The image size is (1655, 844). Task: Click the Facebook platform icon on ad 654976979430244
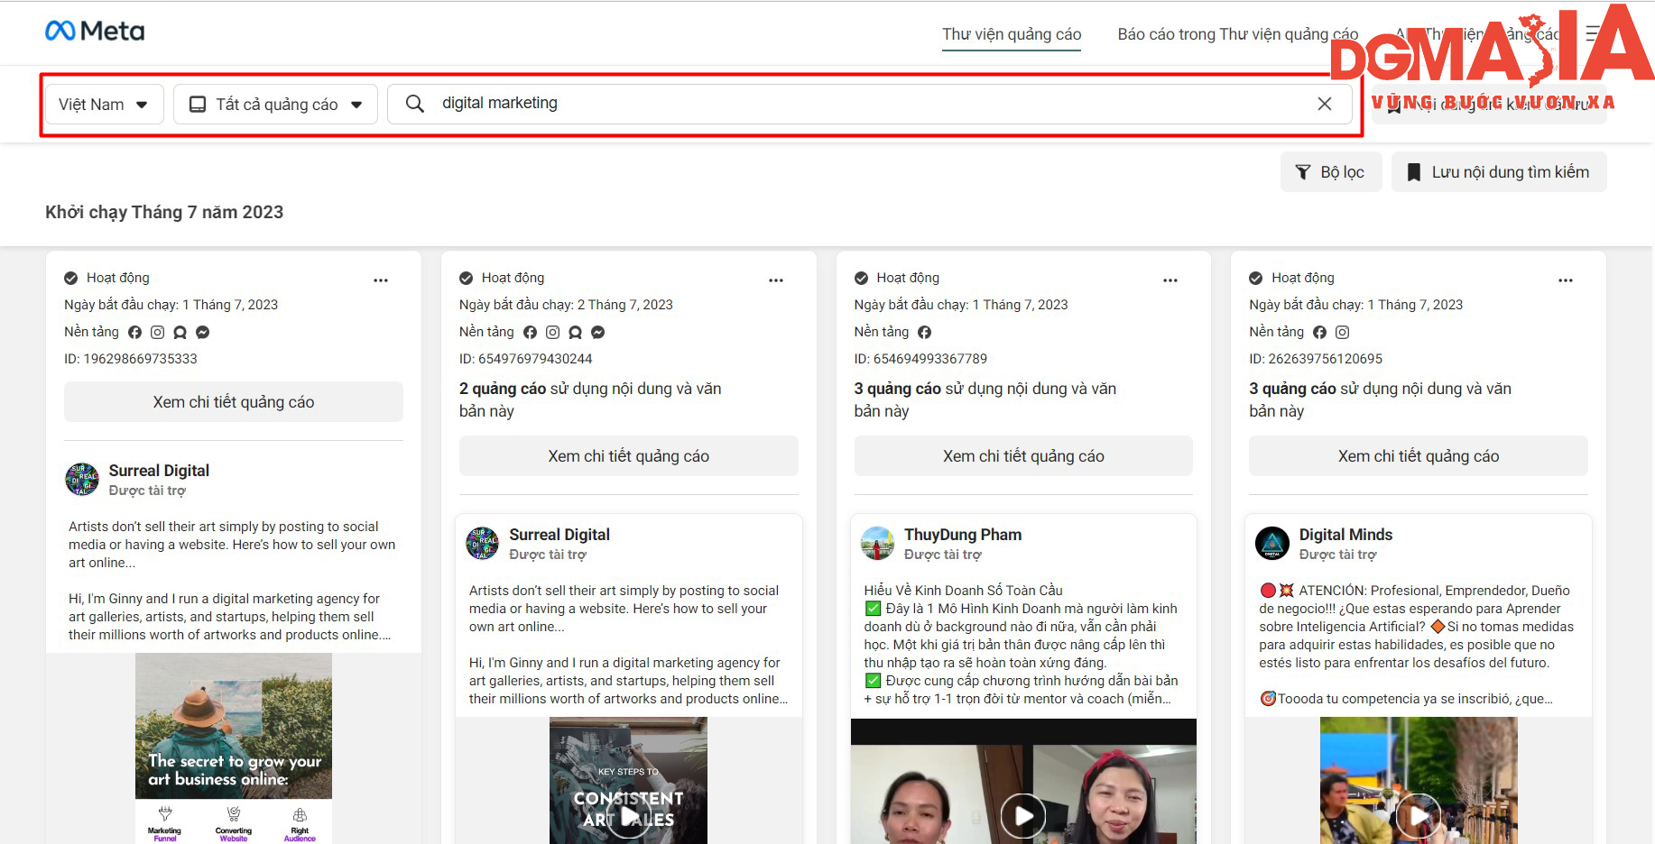pos(531,333)
